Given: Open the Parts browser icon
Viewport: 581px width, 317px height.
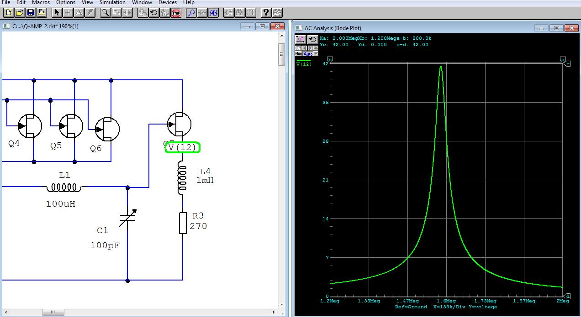Looking at the screenshot, I should pyautogui.click(x=228, y=13).
